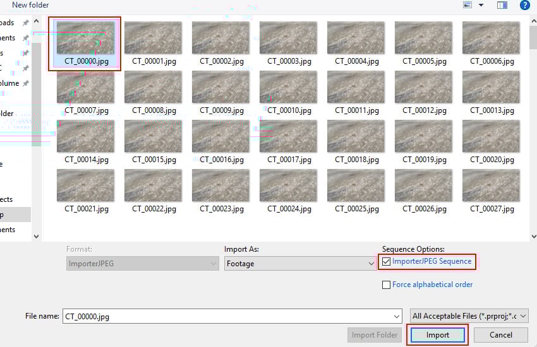Select thumbnail CT_00001.jpg

(153, 38)
